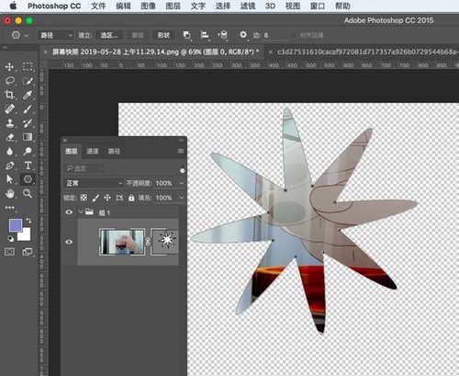Collapse the group 1 folder arrow
The width and height of the screenshot is (459, 376).
click(x=81, y=211)
